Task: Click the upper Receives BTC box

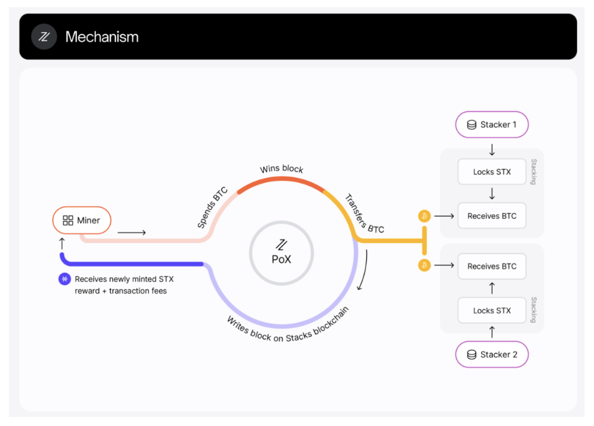Action: pos(492,216)
